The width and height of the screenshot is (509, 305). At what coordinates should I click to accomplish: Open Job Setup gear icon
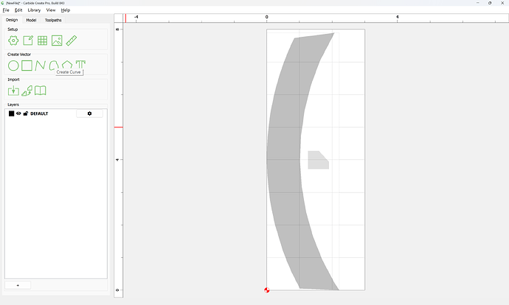tap(13, 41)
